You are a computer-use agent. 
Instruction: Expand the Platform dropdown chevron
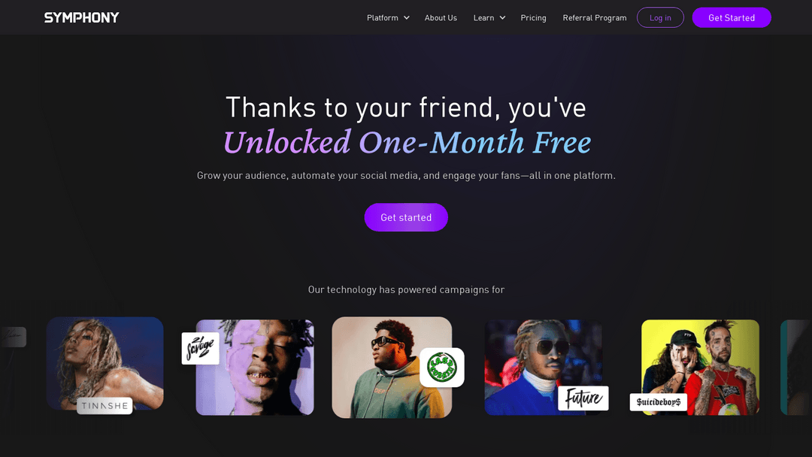tap(407, 18)
